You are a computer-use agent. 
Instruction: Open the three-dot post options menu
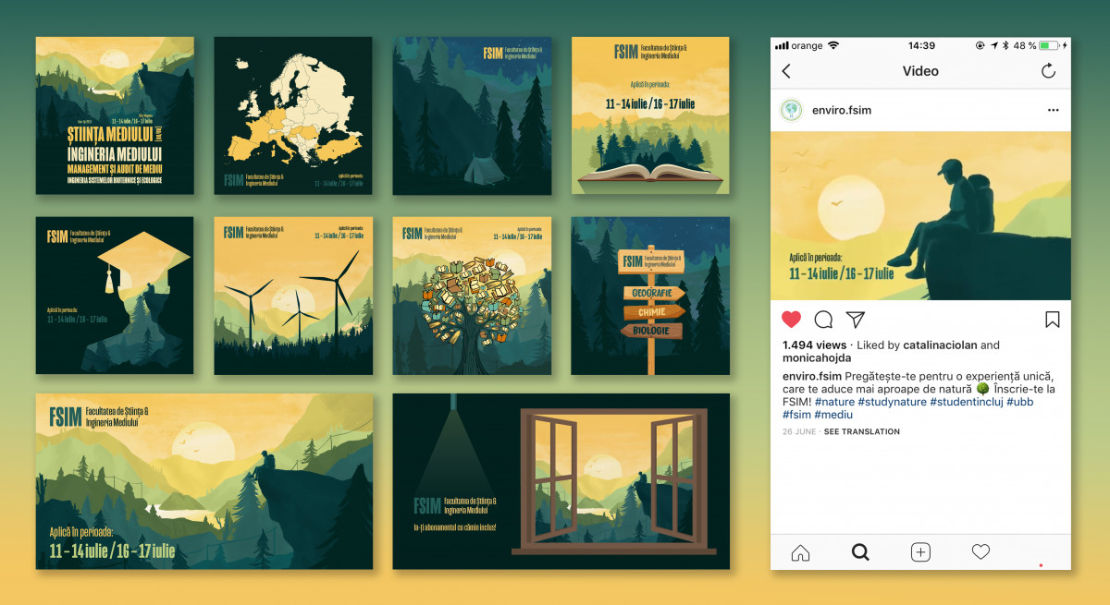1053,110
